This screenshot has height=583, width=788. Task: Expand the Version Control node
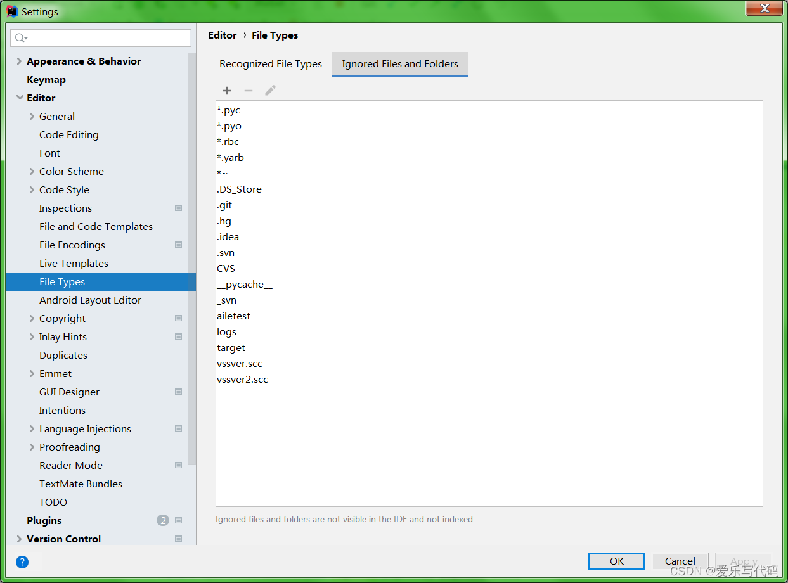point(20,539)
